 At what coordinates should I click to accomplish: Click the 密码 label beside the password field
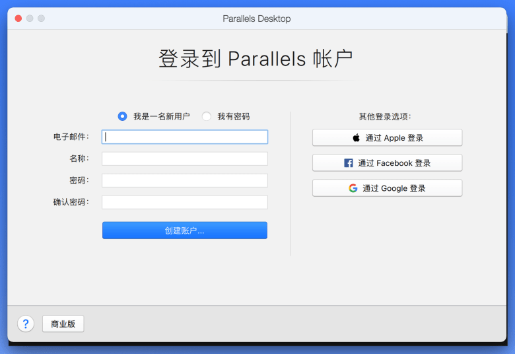(79, 180)
